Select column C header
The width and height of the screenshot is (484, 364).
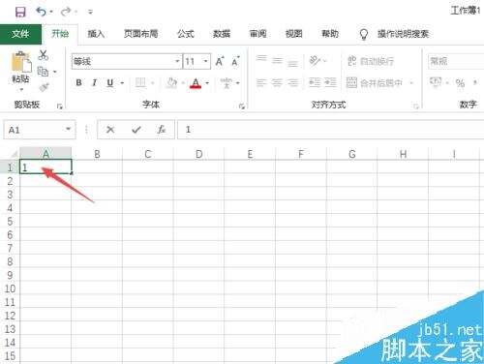pos(148,154)
